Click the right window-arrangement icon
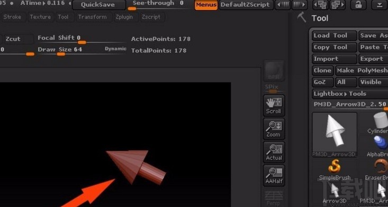Screen dimensions: 388x207 [338, 5]
